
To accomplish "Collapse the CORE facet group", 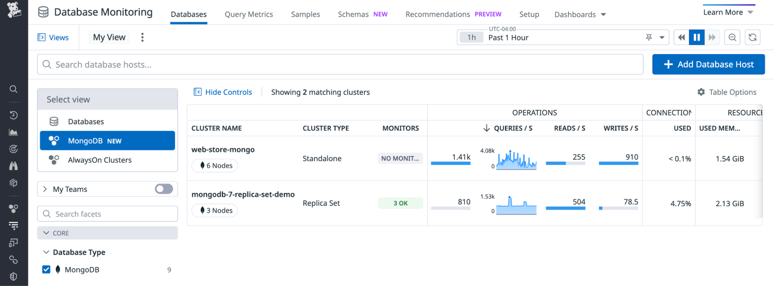I will coord(46,233).
